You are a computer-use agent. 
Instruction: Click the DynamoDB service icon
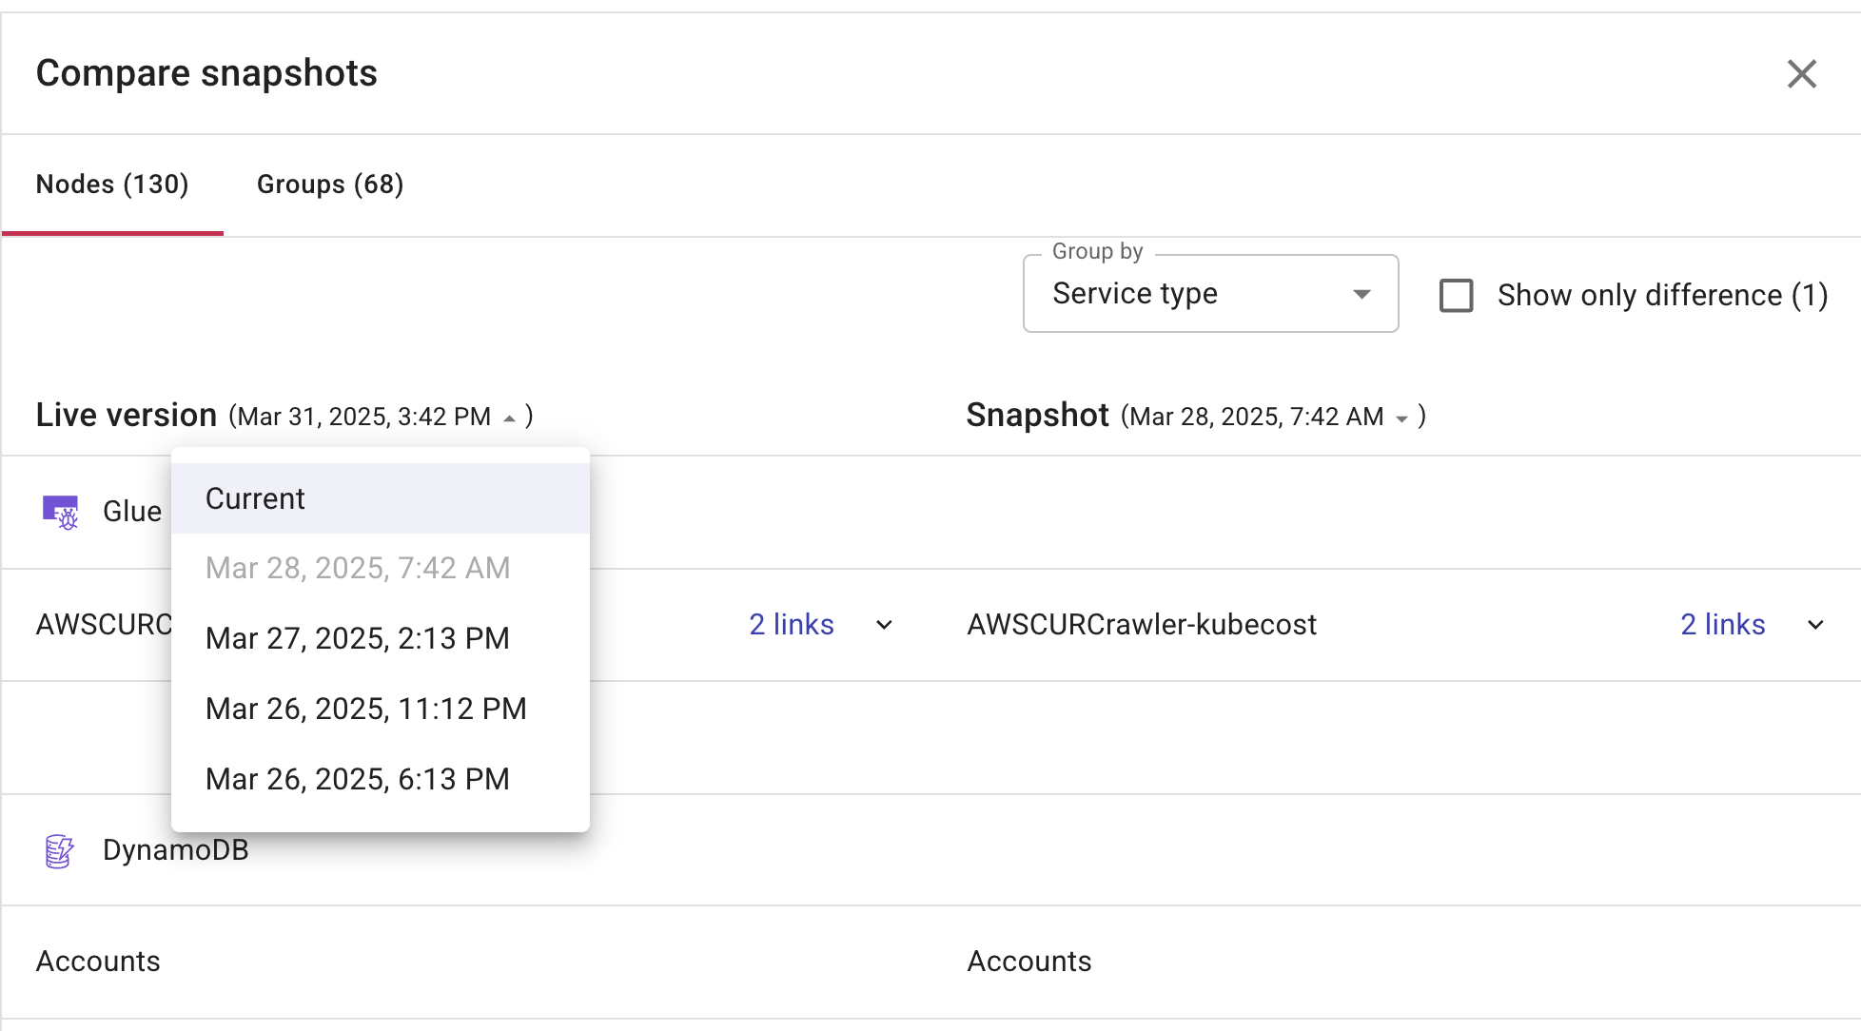59,850
